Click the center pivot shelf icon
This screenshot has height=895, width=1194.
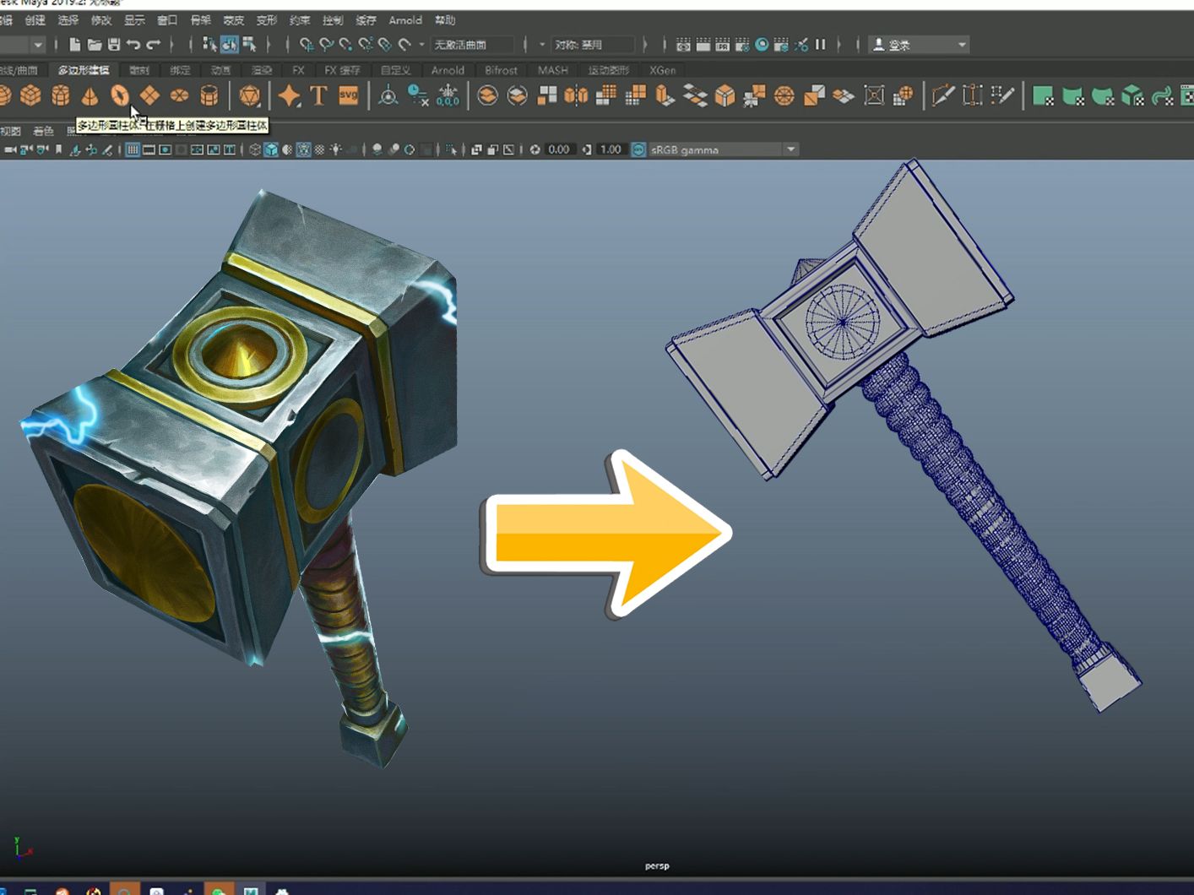coord(388,95)
